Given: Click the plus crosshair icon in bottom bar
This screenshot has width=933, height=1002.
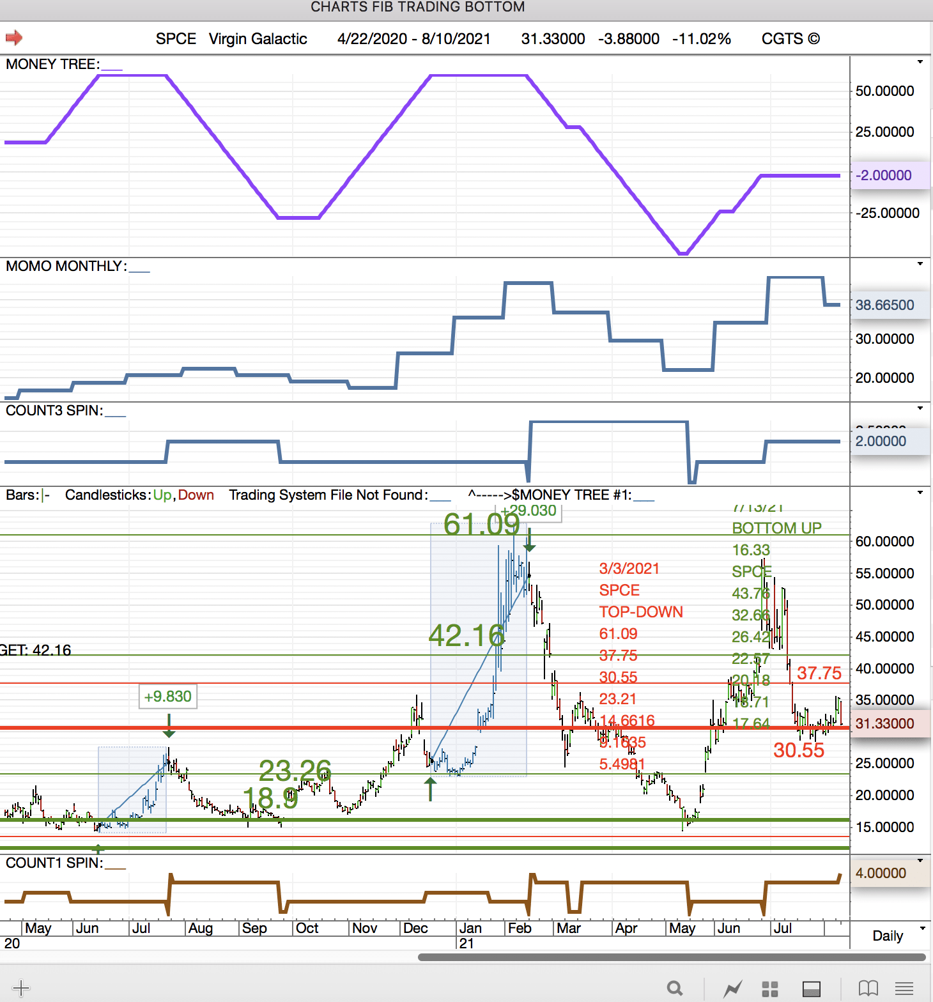Looking at the screenshot, I should pos(20,988).
